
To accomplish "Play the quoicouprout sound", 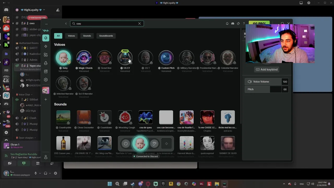I will 207,143.
